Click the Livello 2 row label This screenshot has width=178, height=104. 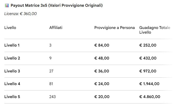point(12,58)
